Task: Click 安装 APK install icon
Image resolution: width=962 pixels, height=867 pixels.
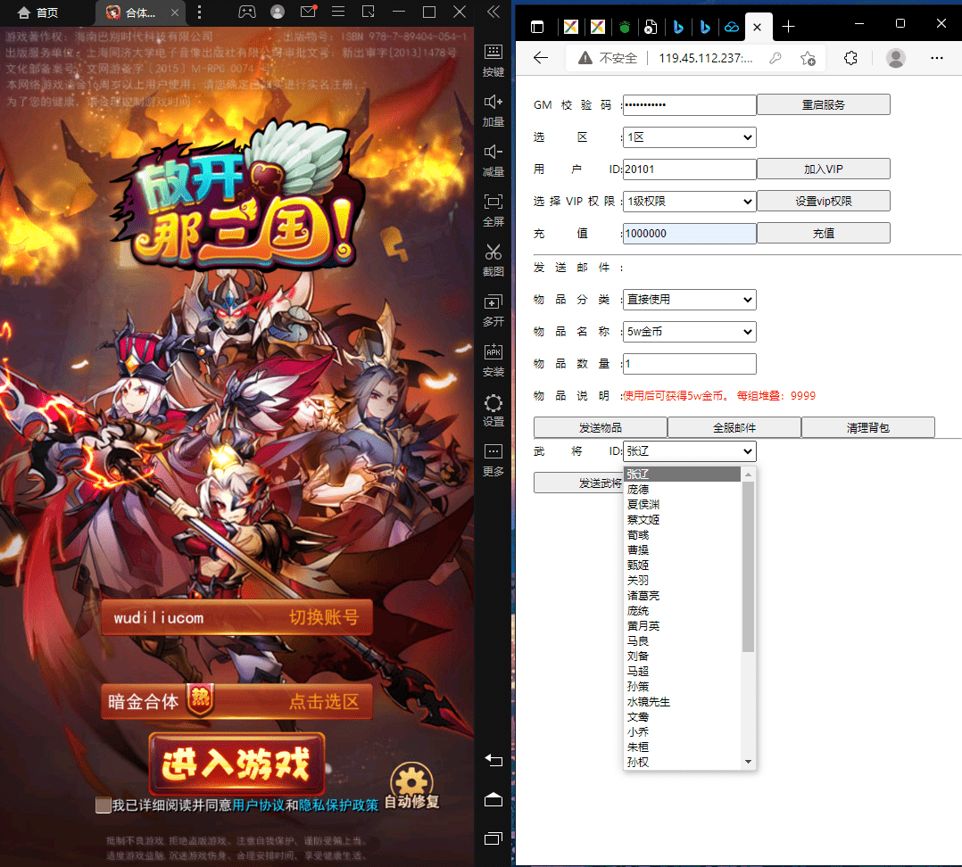Action: (493, 360)
